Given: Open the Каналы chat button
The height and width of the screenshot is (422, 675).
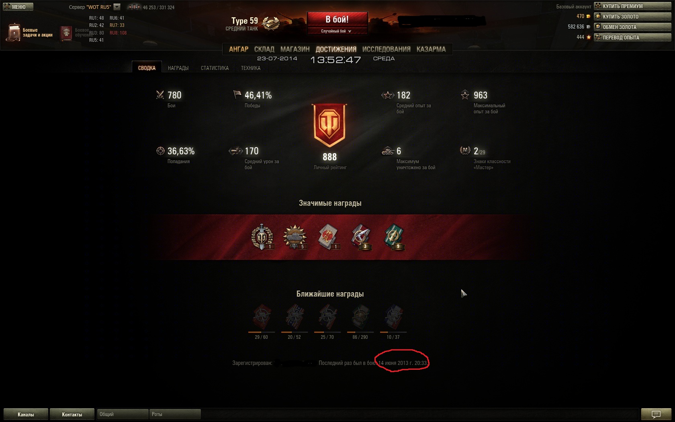Looking at the screenshot, I should (x=26, y=414).
